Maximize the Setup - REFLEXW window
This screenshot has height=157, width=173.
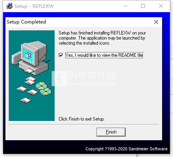(143, 6)
